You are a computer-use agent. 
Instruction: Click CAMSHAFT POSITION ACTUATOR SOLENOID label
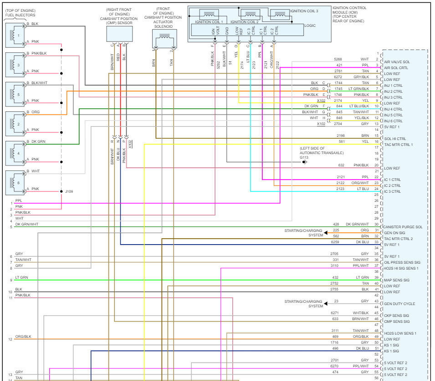(x=163, y=18)
